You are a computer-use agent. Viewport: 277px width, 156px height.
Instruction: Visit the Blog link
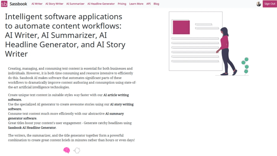pyautogui.click(x=156, y=4)
